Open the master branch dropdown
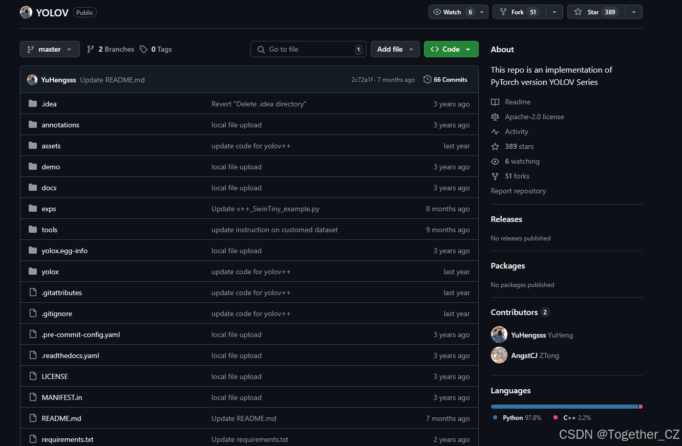 pos(50,49)
